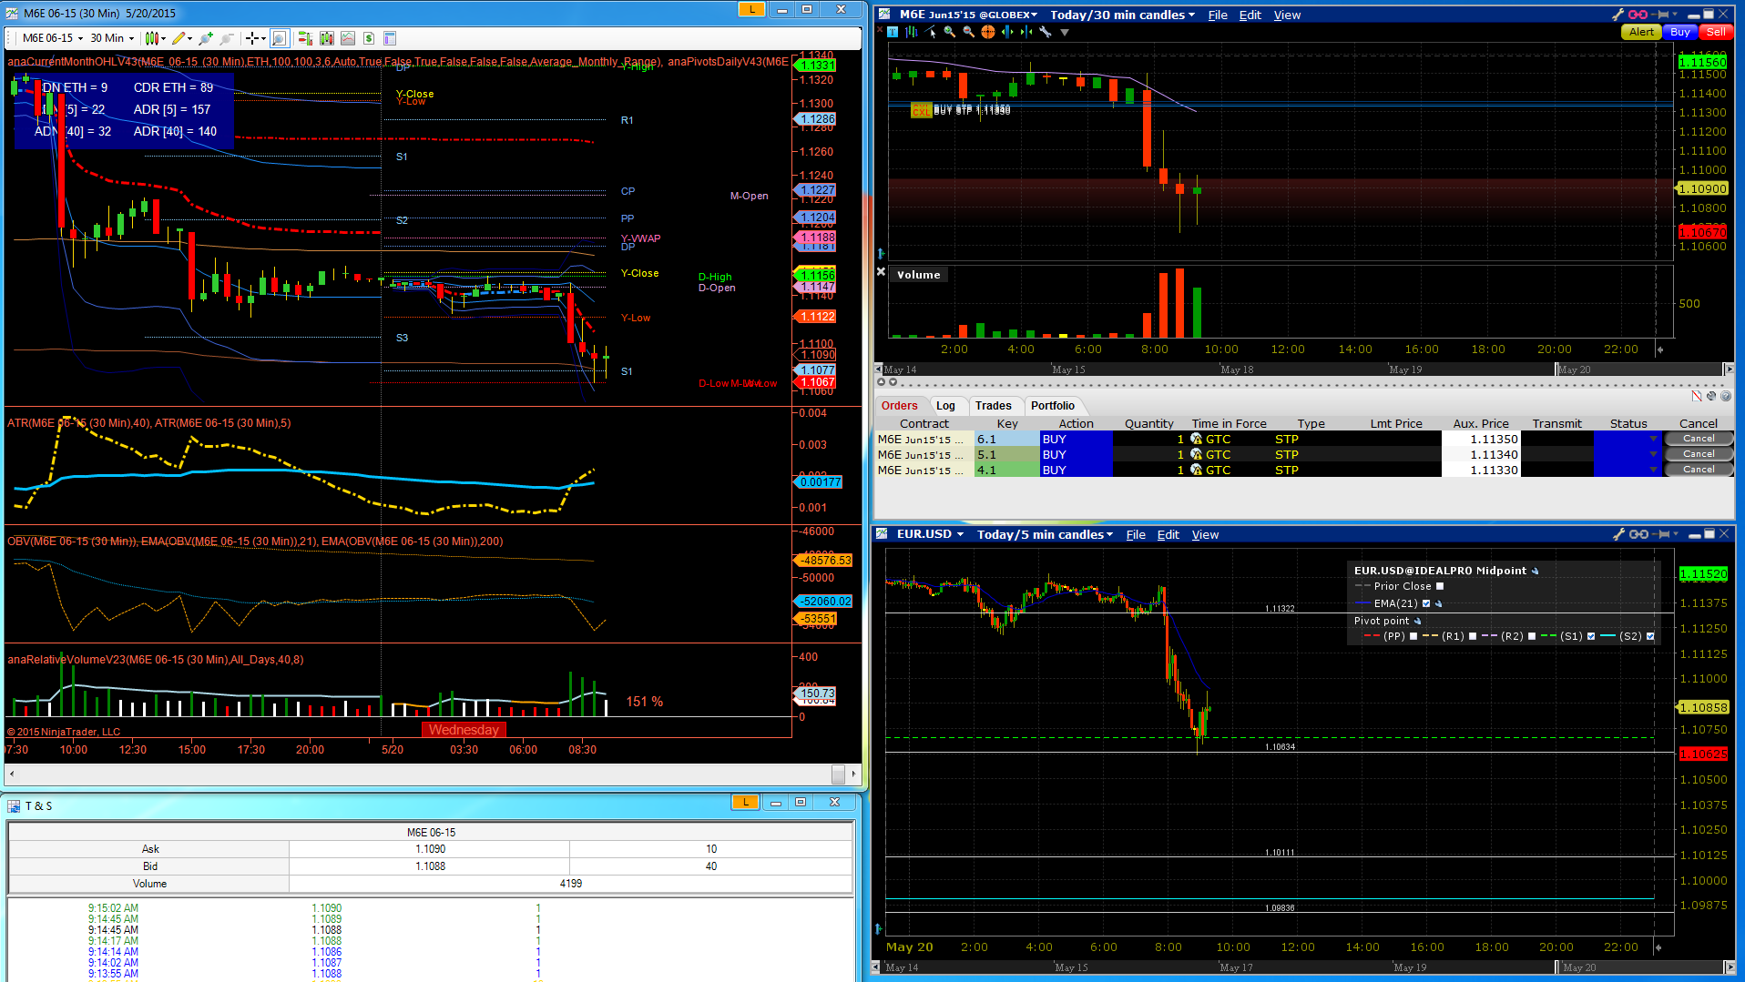Click the blue Buy button
This screenshot has width=1745, height=982.
coord(1680,32)
